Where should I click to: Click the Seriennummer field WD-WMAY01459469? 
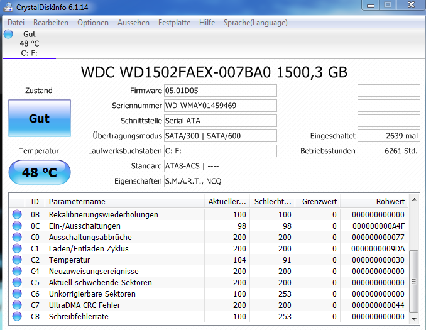[x=221, y=106]
